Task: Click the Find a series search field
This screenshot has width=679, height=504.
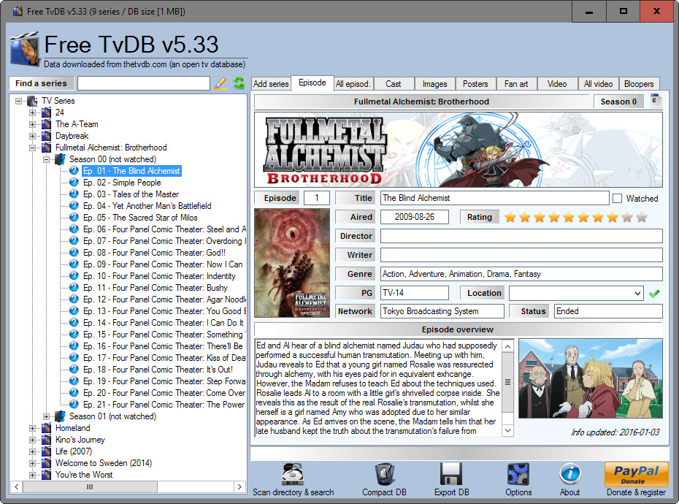Action: (x=144, y=83)
